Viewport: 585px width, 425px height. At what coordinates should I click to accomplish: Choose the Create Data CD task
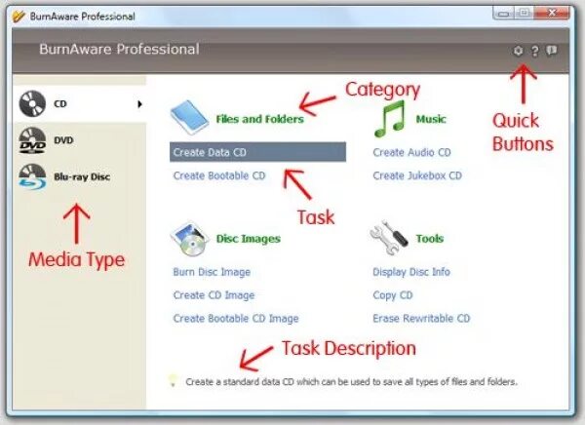(257, 152)
